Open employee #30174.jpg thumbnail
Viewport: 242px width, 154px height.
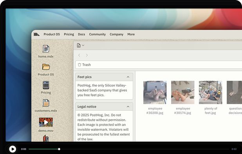(x=183, y=92)
